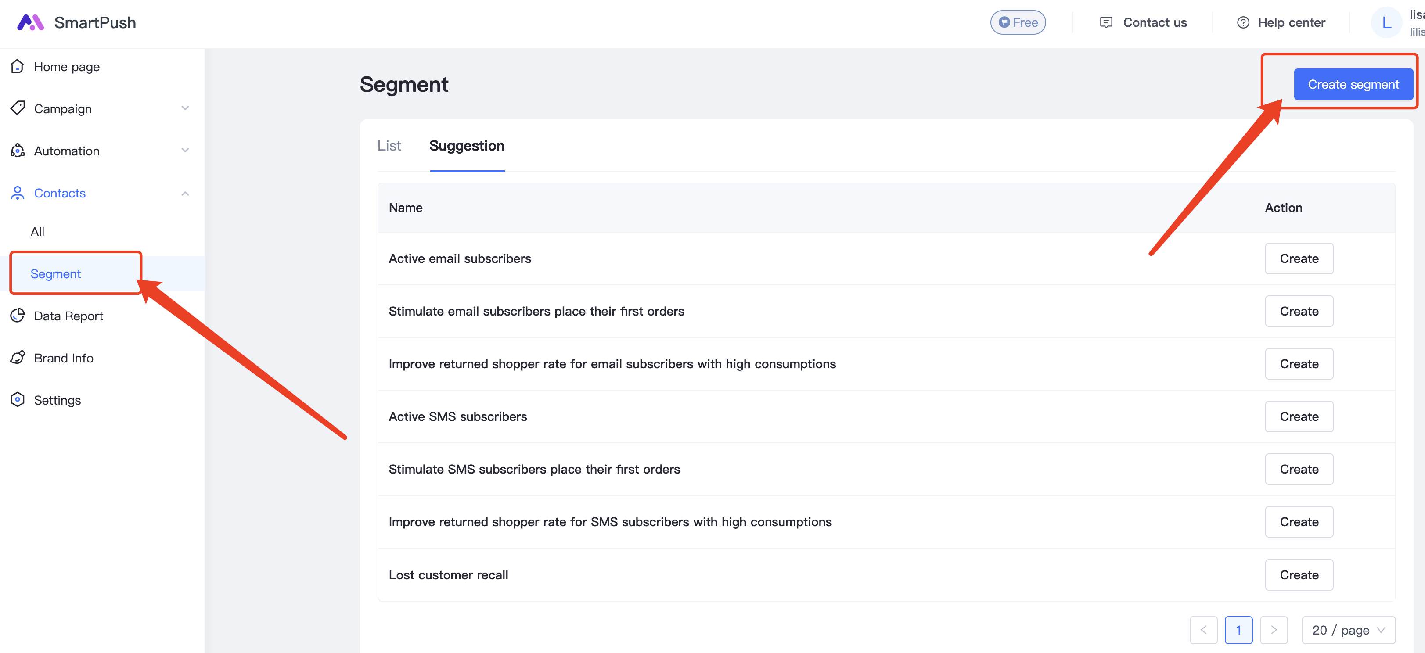Open the 20 / page dropdown
Image resolution: width=1425 pixels, height=653 pixels.
pos(1348,630)
